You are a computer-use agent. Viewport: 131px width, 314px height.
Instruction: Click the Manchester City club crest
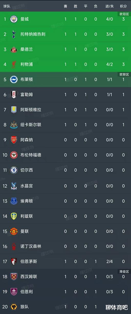pyautogui.click(x=14, y=19)
